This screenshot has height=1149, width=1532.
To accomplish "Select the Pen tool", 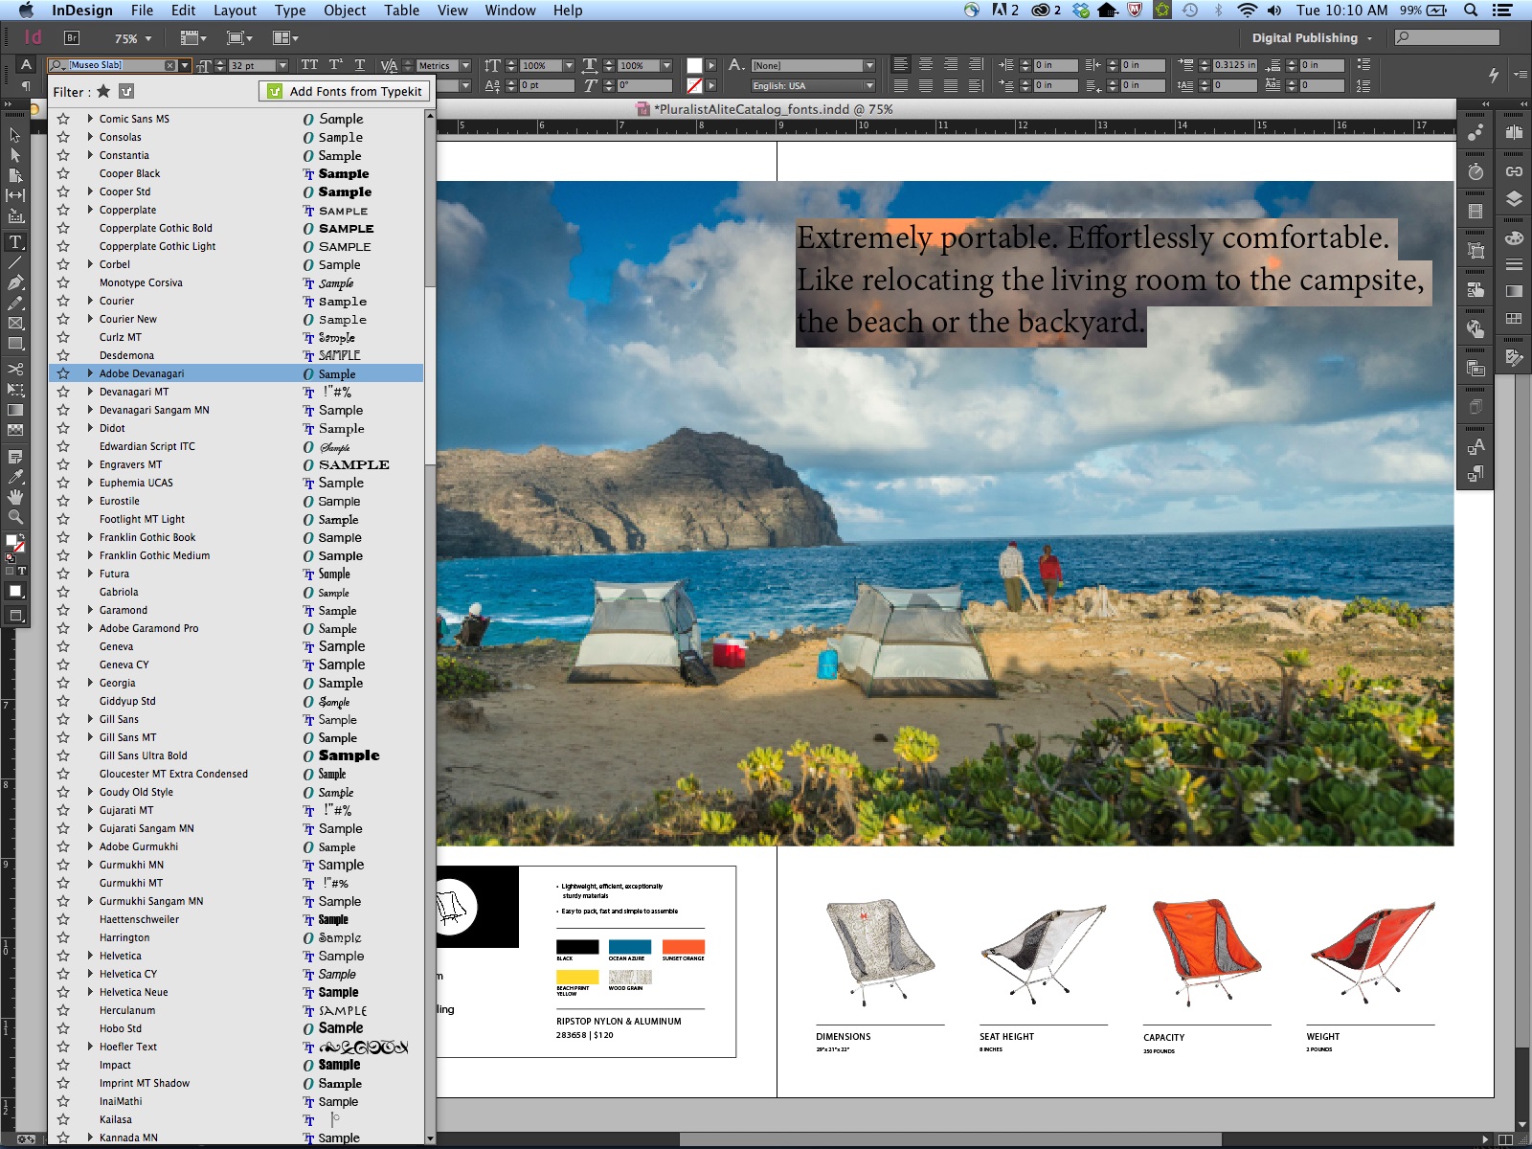I will pos(15,282).
